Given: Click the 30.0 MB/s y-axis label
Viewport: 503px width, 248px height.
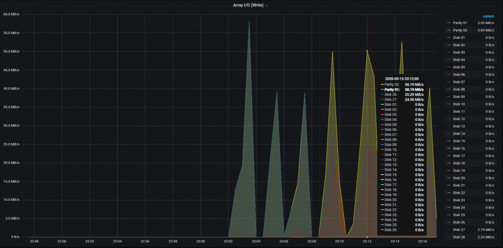Looking at the screenshot, I should pos(12,126).
